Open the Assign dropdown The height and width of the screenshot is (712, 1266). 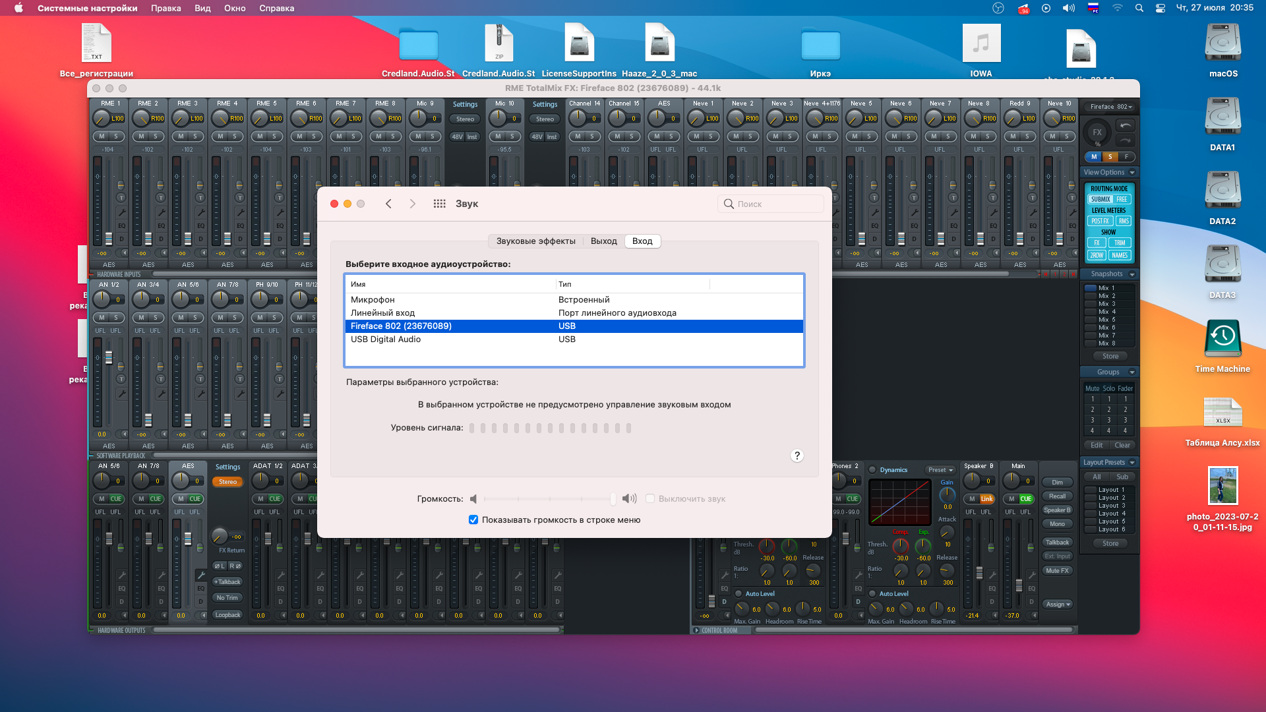(1058, 605)
